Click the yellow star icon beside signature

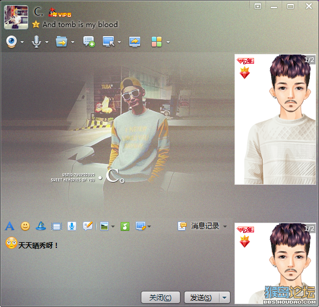click(x=36, y=24)
